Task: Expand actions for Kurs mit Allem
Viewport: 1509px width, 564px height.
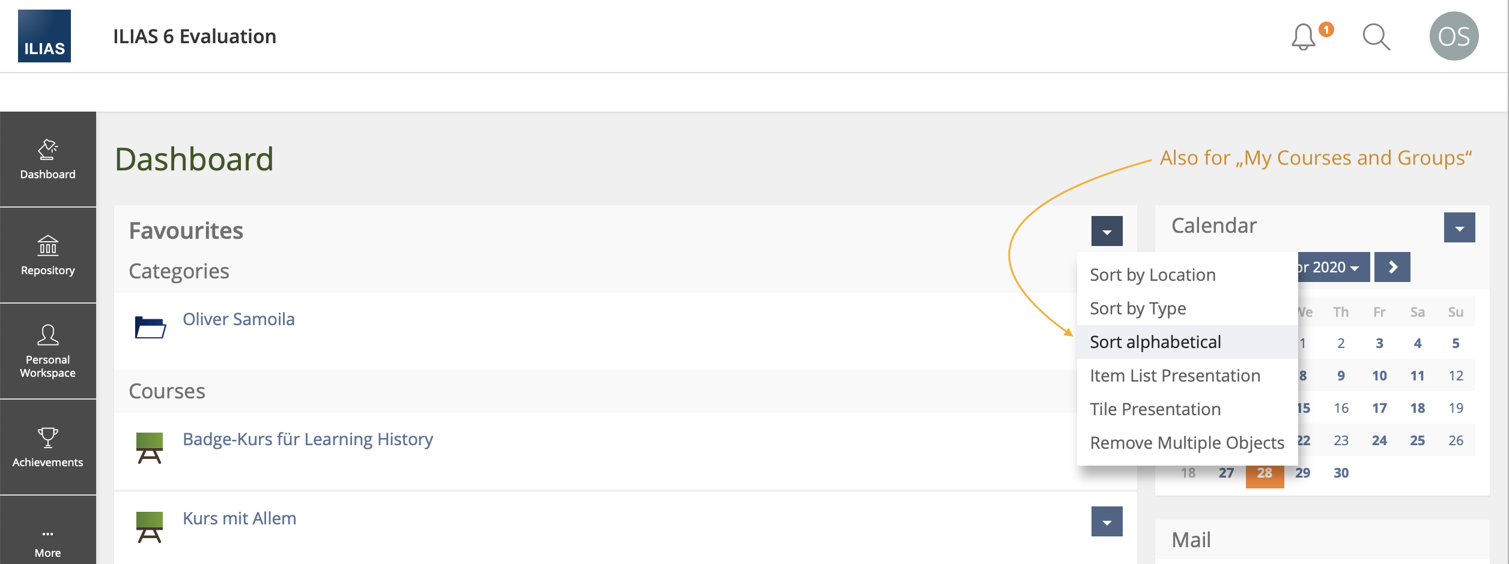Action: coord(1107,521)
